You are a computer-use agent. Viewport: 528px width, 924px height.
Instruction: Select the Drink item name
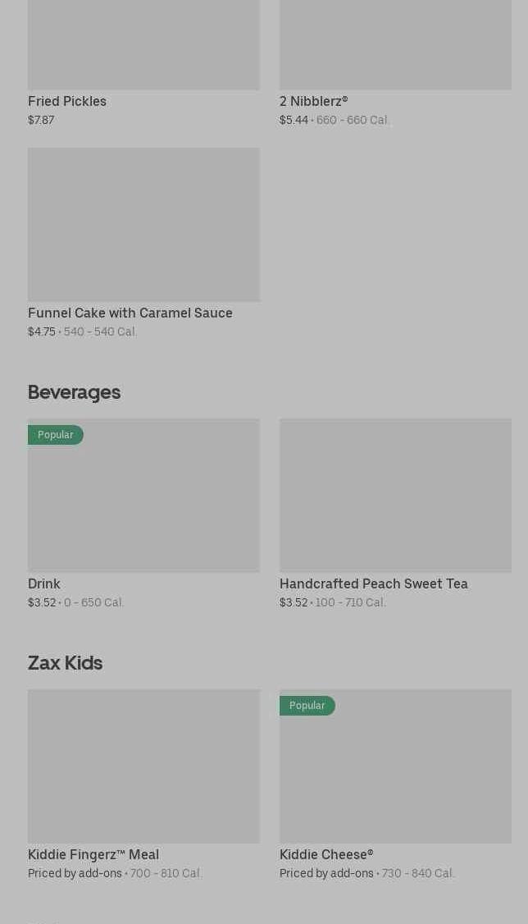coord(44,584)
